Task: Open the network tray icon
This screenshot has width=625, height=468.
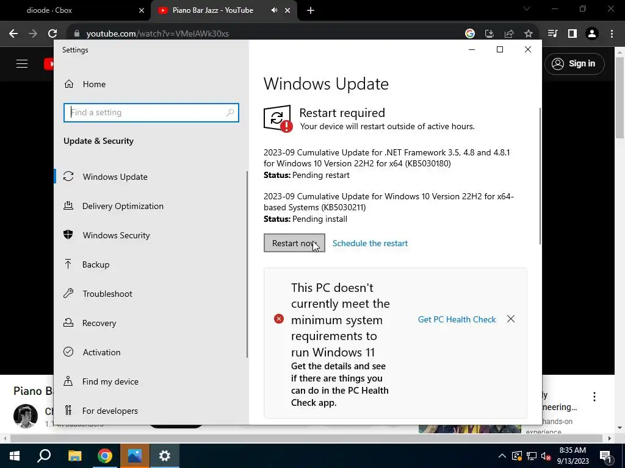Action: coord(532,456)
